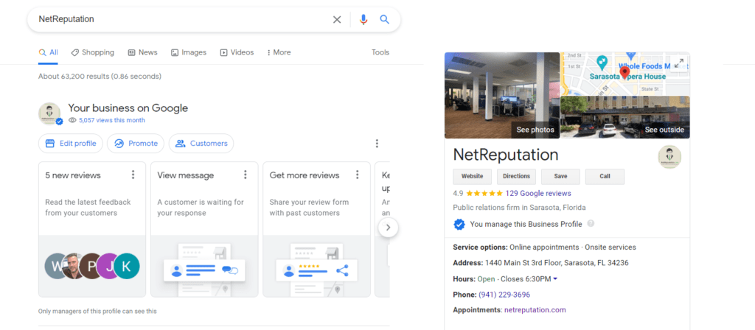
Task: Click the knowledge panel NetReputation logo
Action: click(669, 157)
